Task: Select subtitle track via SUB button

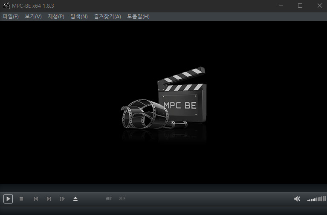Action: click(x=122, y=199)
